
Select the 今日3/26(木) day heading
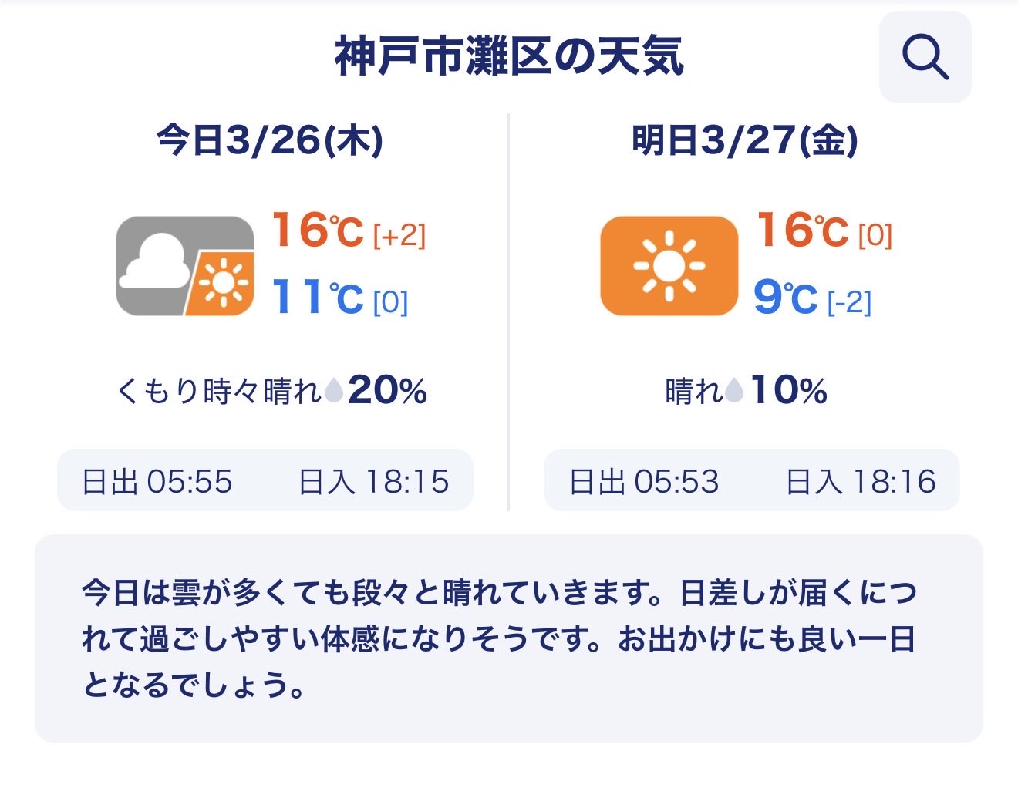click(270, 140)
